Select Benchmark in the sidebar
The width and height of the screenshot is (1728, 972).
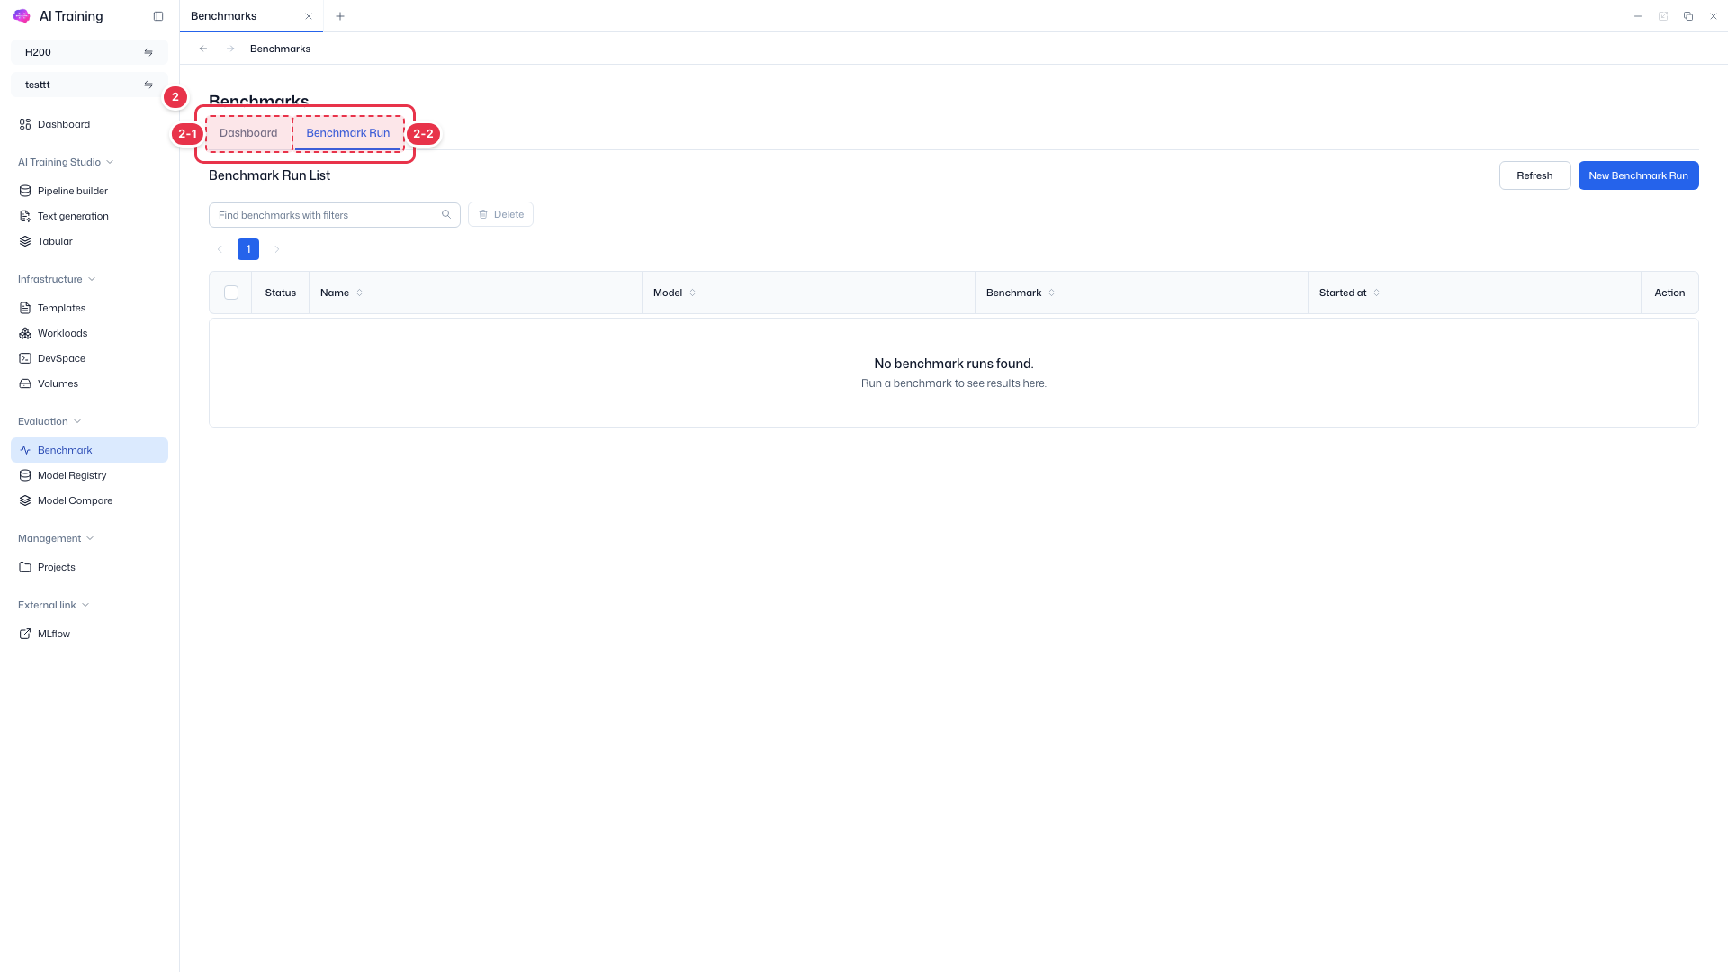(x=89, y=450)
